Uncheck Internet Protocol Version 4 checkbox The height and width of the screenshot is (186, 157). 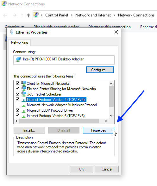click(17, 99)
